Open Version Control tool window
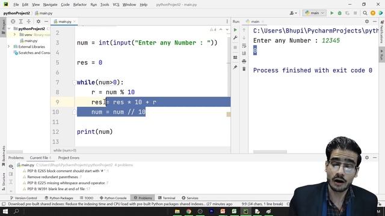Screen dimensions: 385x216 [x=23, y=198]
